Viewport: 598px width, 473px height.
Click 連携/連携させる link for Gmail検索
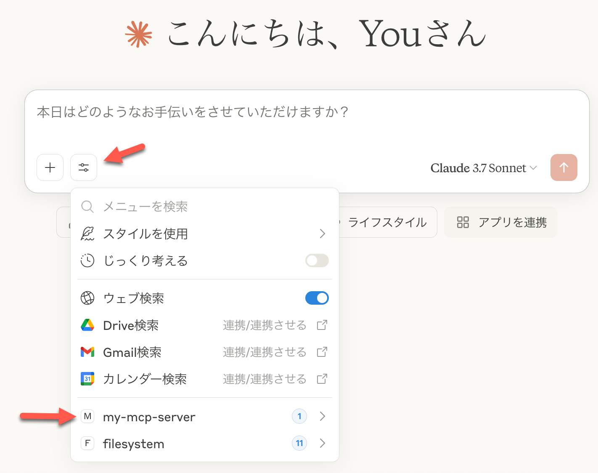coord(265,352)
